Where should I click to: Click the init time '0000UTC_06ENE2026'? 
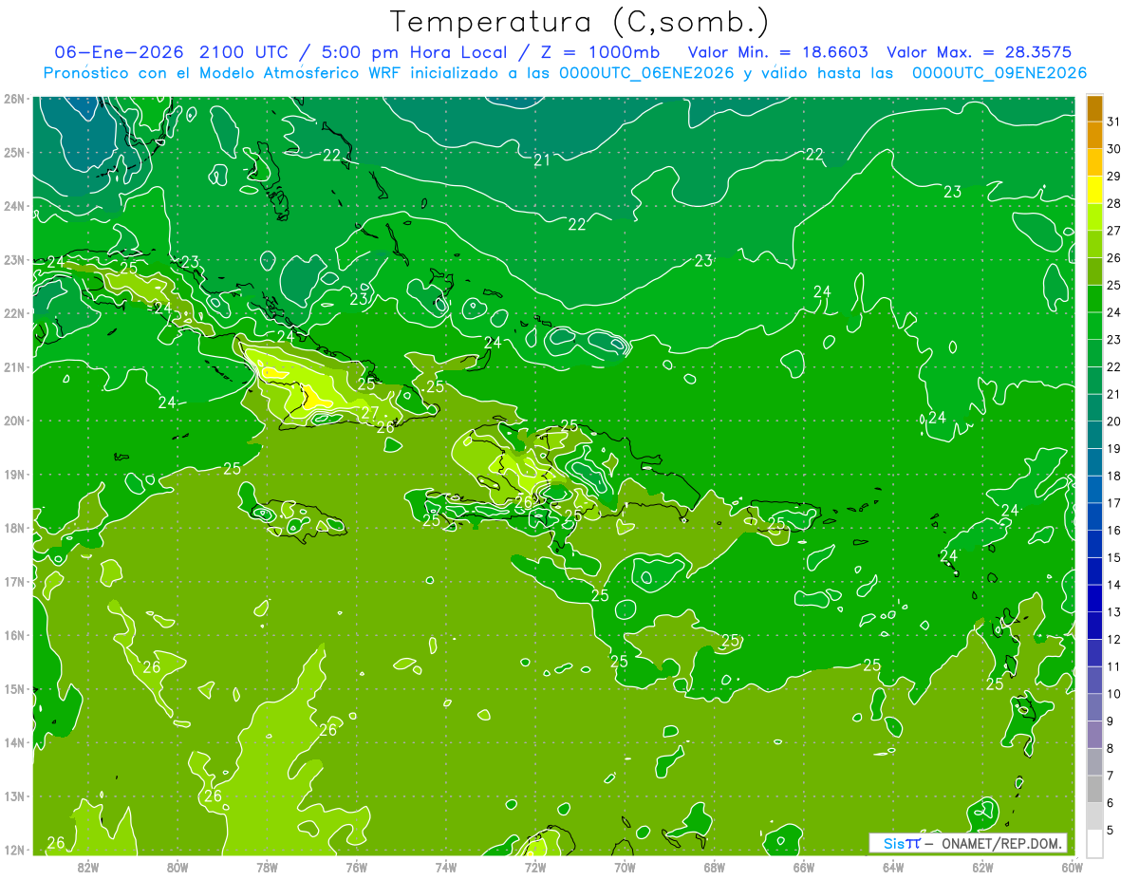point(646,73)
